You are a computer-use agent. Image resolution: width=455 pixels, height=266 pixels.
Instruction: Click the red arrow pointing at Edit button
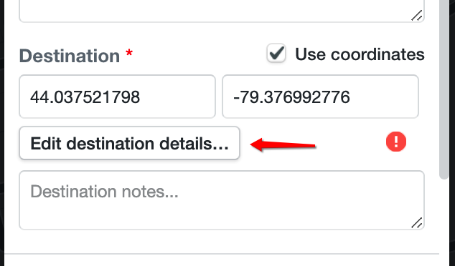click(x=283, y=144)
